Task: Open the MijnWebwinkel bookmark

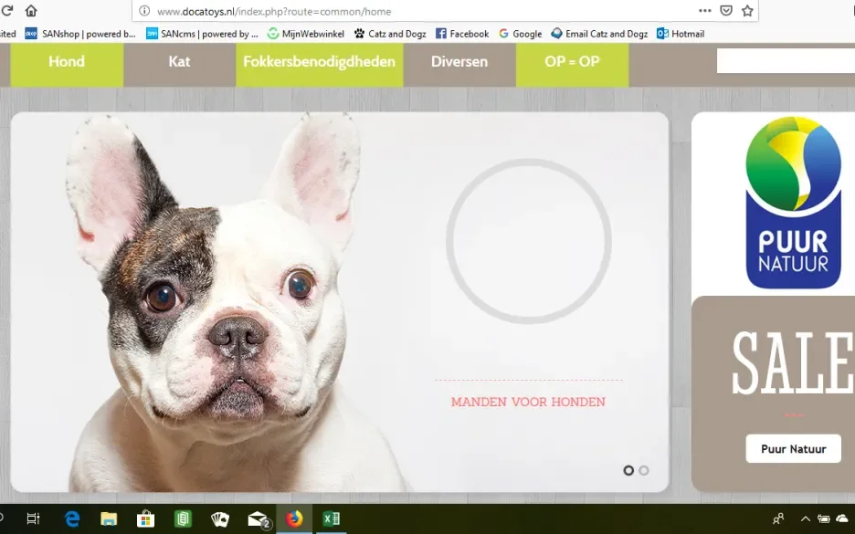Action: coord(305,34)
